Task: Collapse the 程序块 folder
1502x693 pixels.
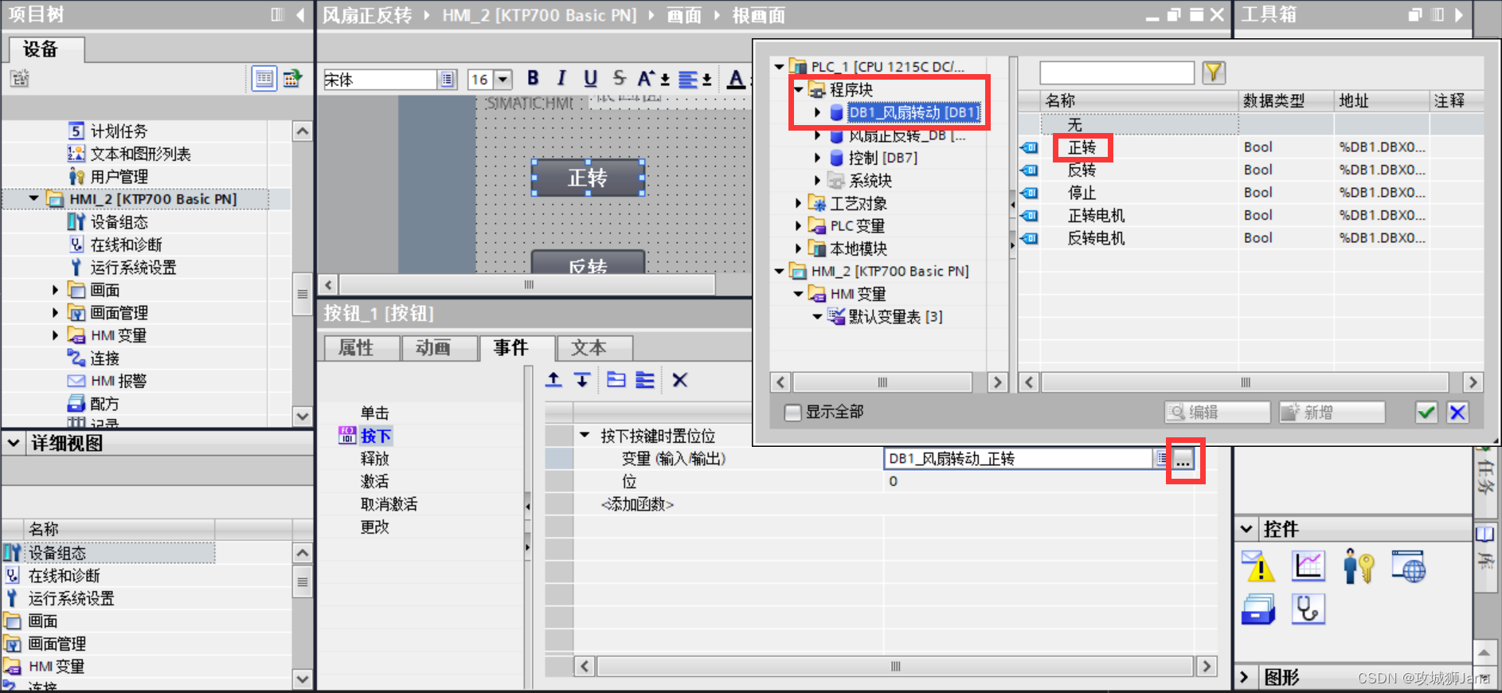Action: (798, 90)
